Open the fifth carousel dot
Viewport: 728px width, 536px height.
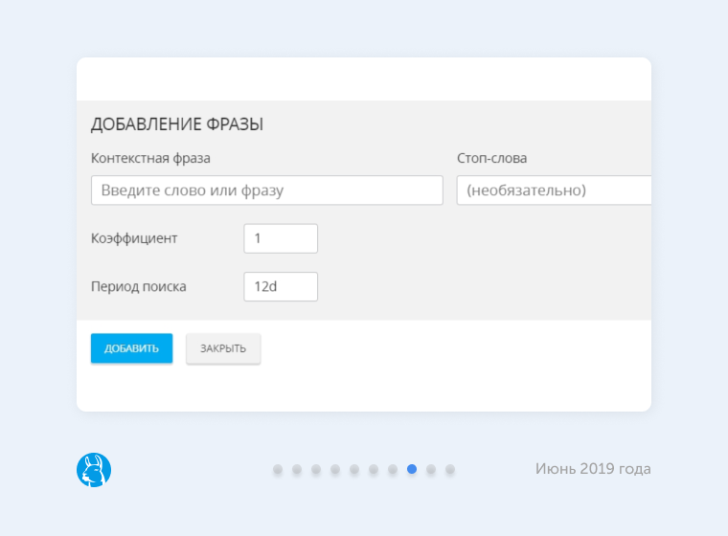(x=354, y=469)
